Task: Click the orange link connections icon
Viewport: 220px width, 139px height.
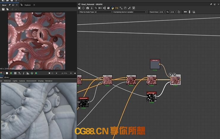Action: (117, 8)
